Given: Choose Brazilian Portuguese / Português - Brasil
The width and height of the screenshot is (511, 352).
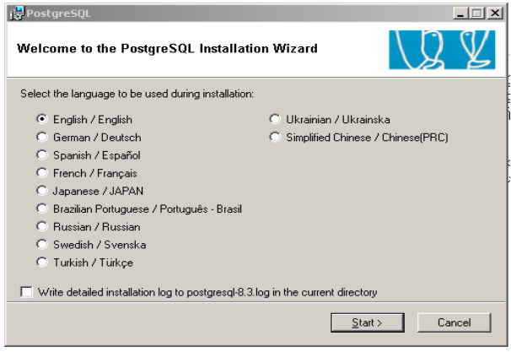Looking at the screenshot, I should click(42, 208).
